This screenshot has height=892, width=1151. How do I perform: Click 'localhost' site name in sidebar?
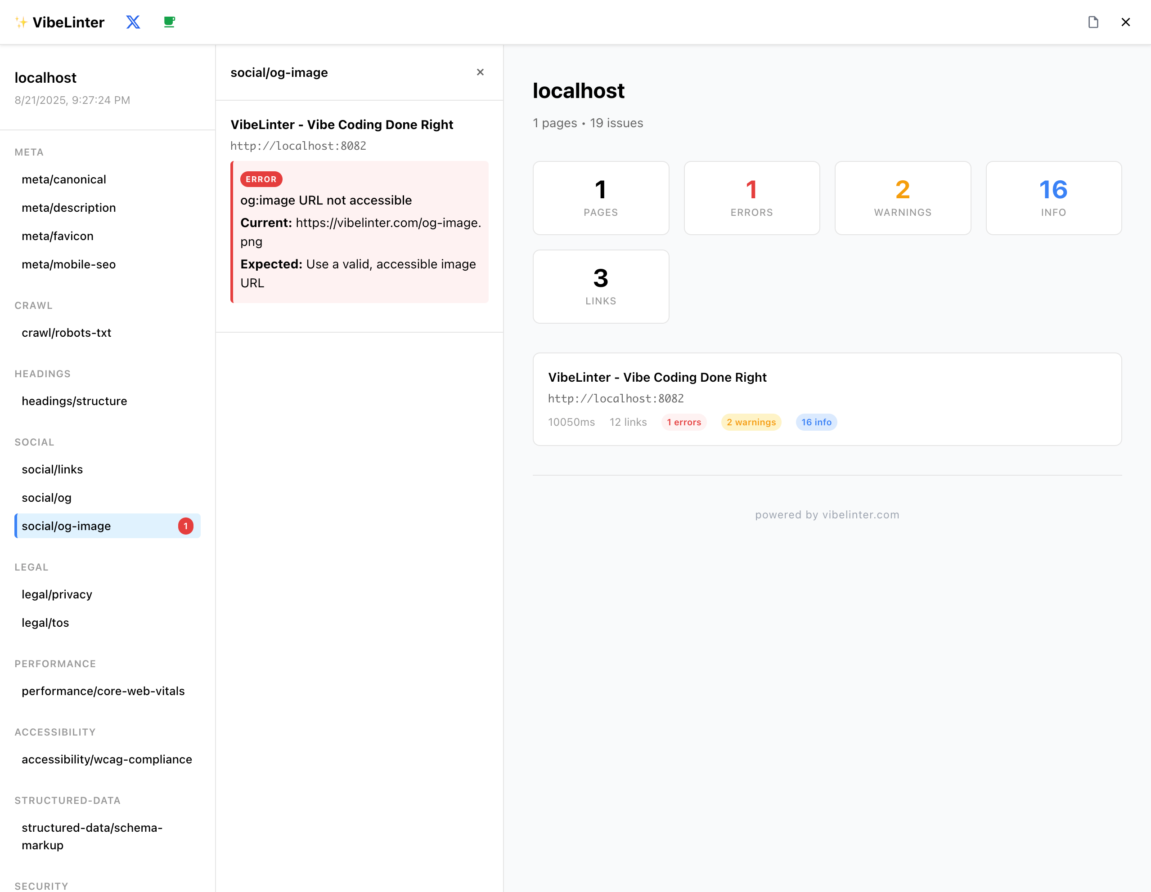[45, 78]
